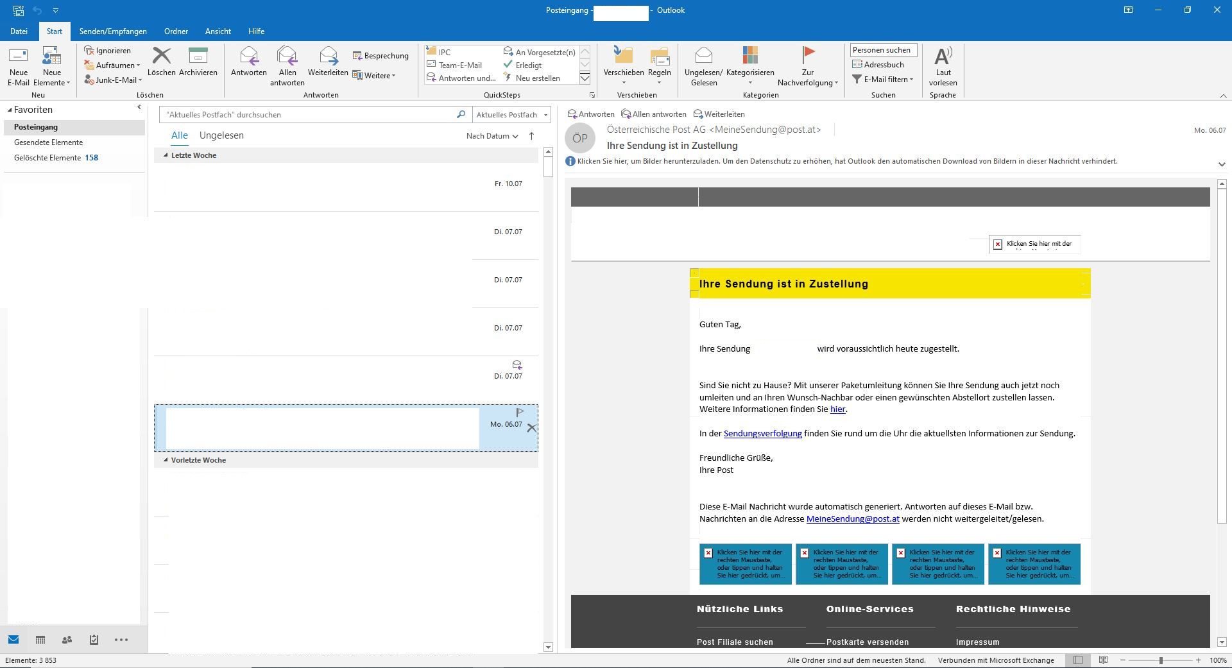Delete the message with Löschen
Image resolution: width=1232 pixels, height=668 pixels.
[x=162, y=62]
